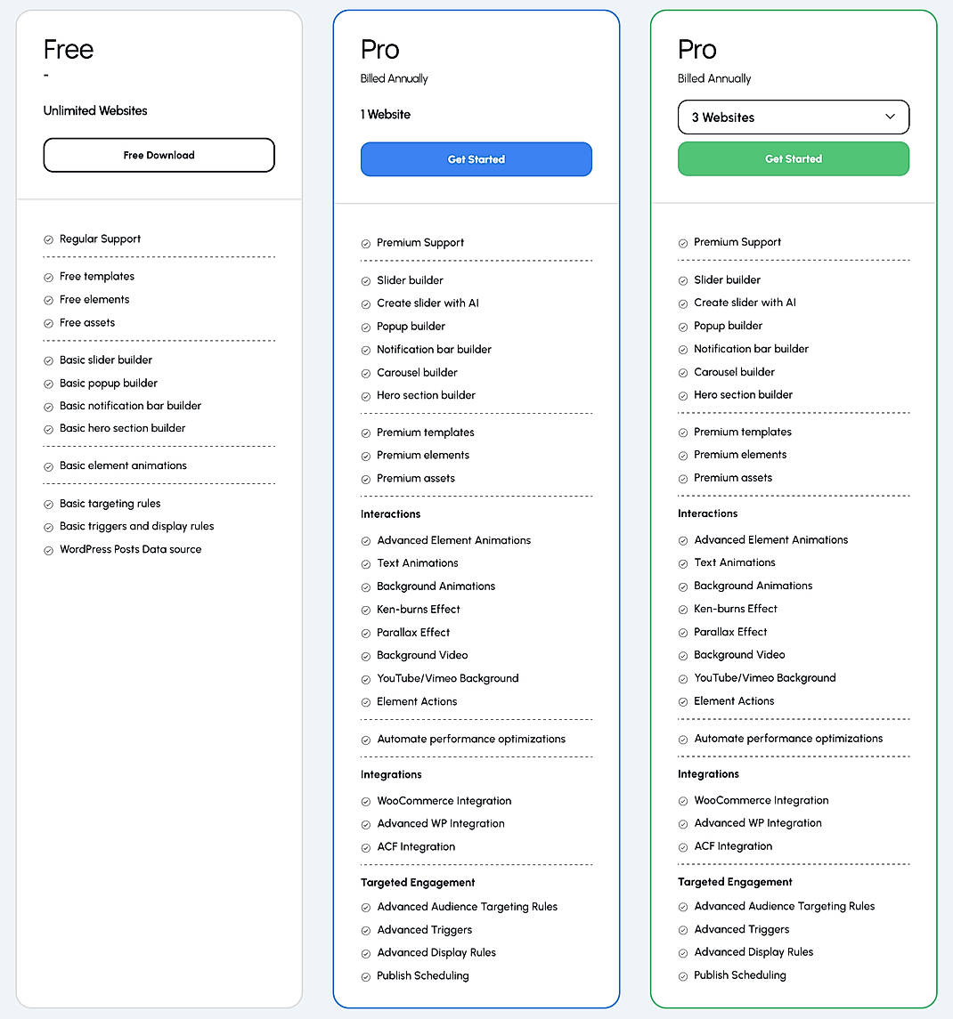953x1019 pixels.
Task: Click the 1 Website label
Action: pyautogui.click(x=386, y=114)
